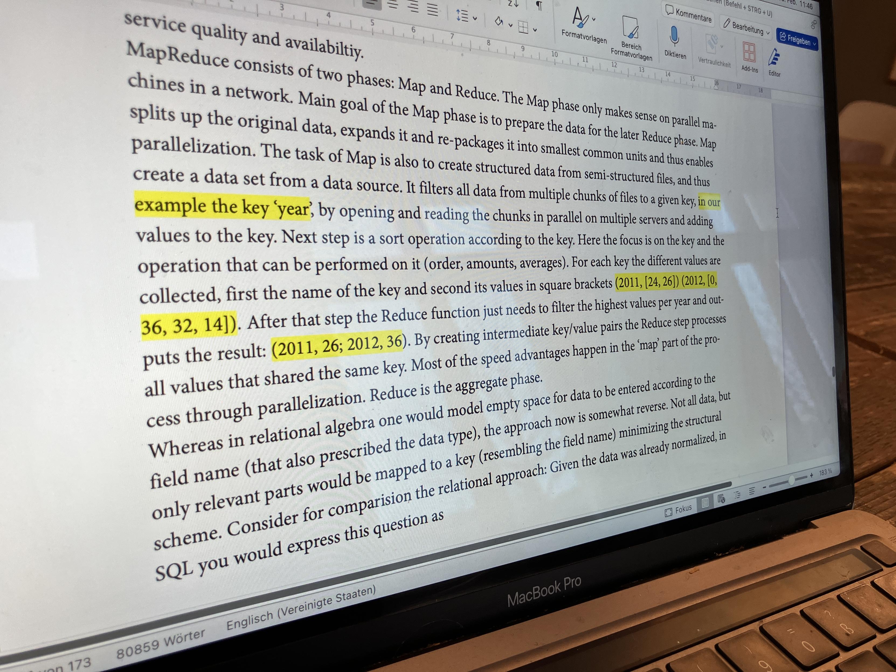Open line spacing options
The height and width of the screenshot is (672, 896).
pos(462,16)
